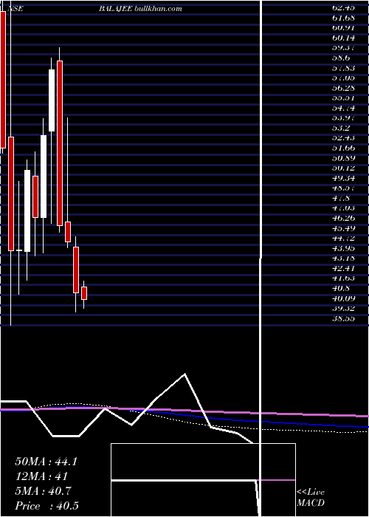Click the 50.89 price axis label
The width and height of the screenshot is (369, 517).
(x=343, y=158)
